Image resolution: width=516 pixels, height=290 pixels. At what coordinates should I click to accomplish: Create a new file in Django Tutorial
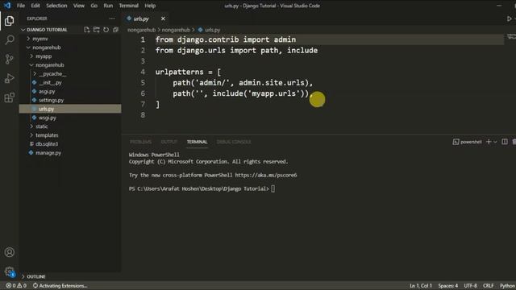(x=86, y=30)
